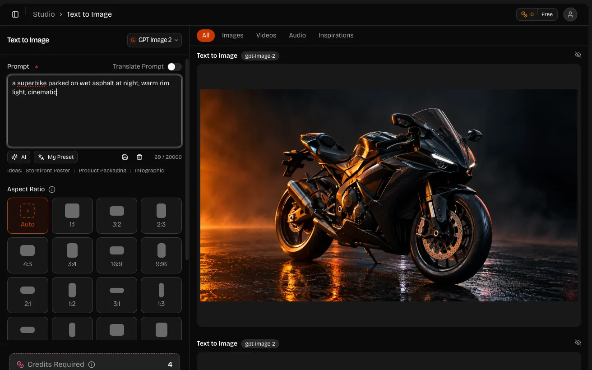The width and height of the screenshot is (592, 370).
Task: Select the 9:16 aspect ratio
Action: 161,255
